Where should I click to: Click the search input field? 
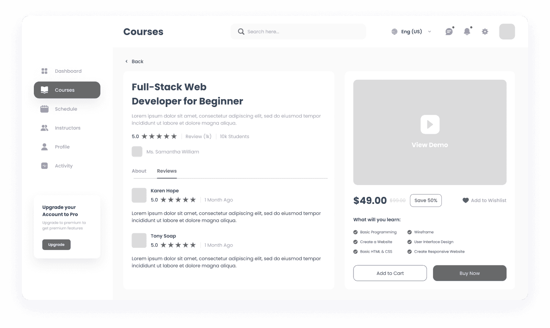(x=299, y=32)
